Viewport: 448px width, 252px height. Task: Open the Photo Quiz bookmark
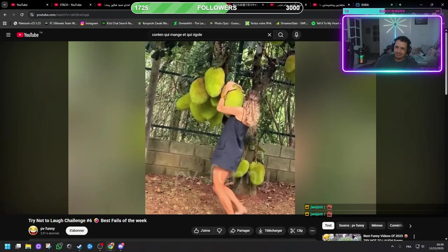click(225, 23)
